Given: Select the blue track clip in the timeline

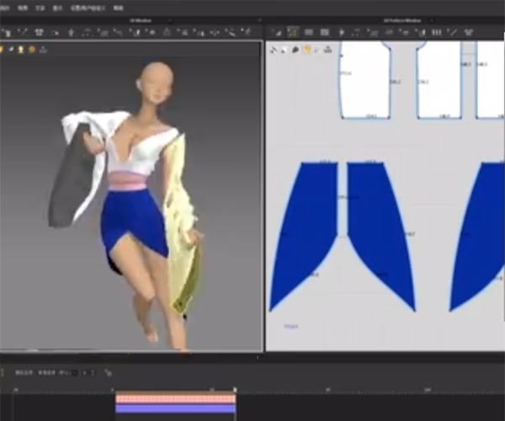Looking at the screenshot, I should pyautogui.click(x=175, y=408).
